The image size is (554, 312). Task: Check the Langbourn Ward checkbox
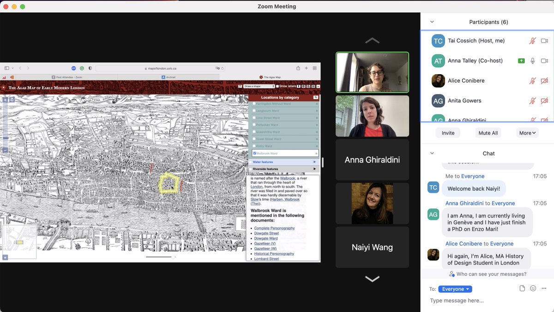[x=254, y=111]
